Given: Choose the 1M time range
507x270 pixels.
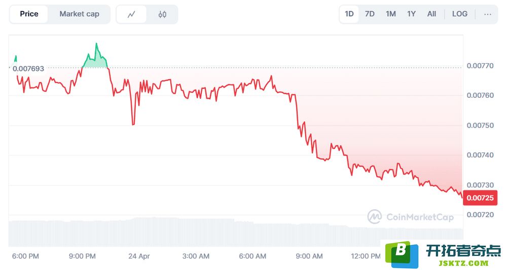Looking at the screenshot, I should (x=390, y=14).
